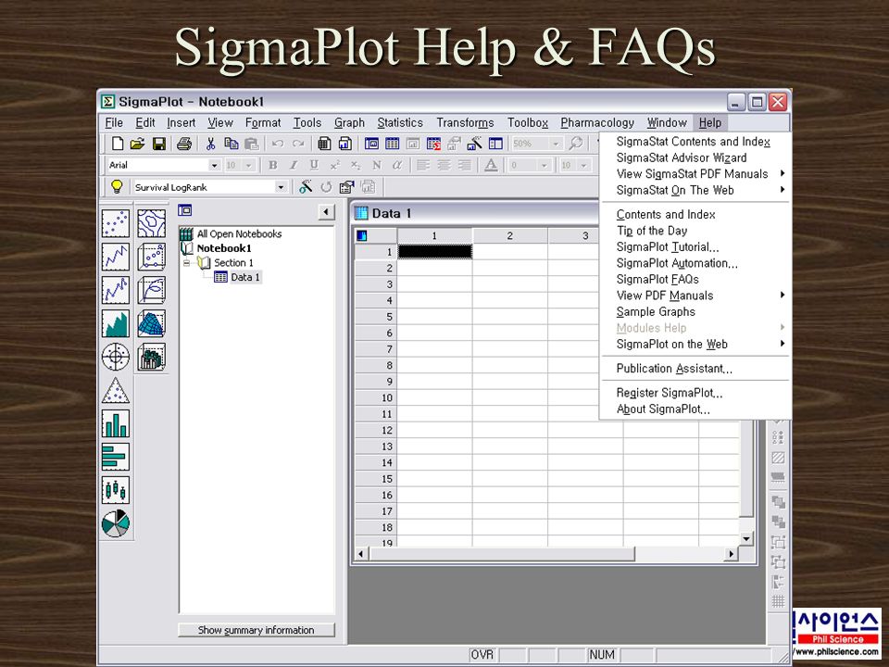This screenshot has width=889, height=667.
Task: Select the contour plot graph type
Action: (151, 223)
